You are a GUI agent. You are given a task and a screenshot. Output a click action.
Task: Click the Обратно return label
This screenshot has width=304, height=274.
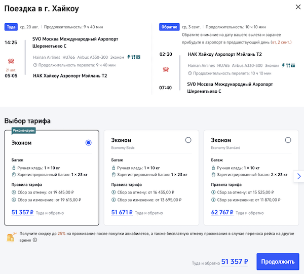click(x=169, y=27)
